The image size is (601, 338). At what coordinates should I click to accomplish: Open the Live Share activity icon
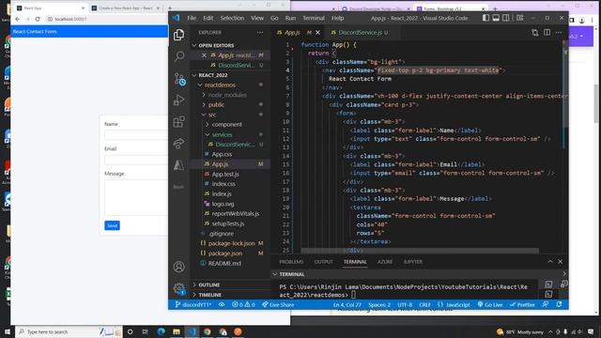[x=179, y=144]
